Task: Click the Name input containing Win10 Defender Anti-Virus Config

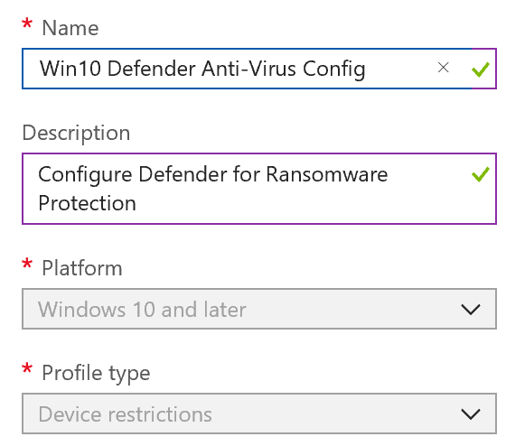Action: 258,69
